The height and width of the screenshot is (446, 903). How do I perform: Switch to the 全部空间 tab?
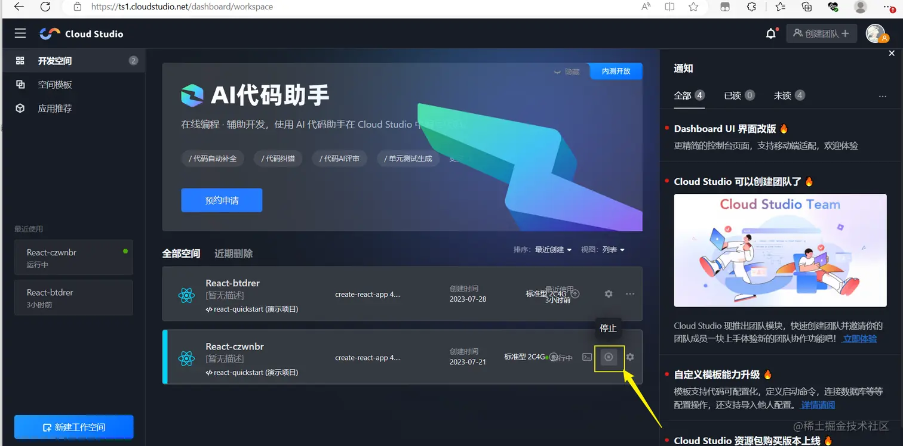click(181, 253)
